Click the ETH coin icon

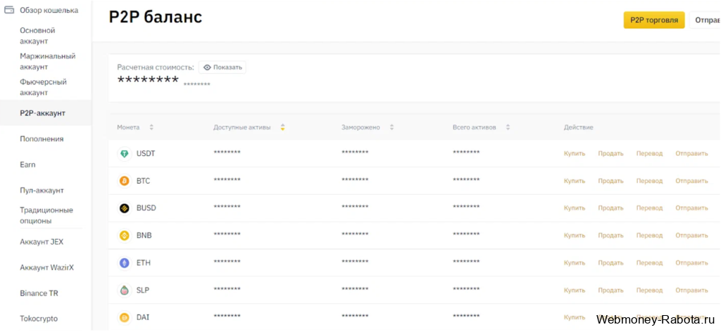[x=124, y=263]
